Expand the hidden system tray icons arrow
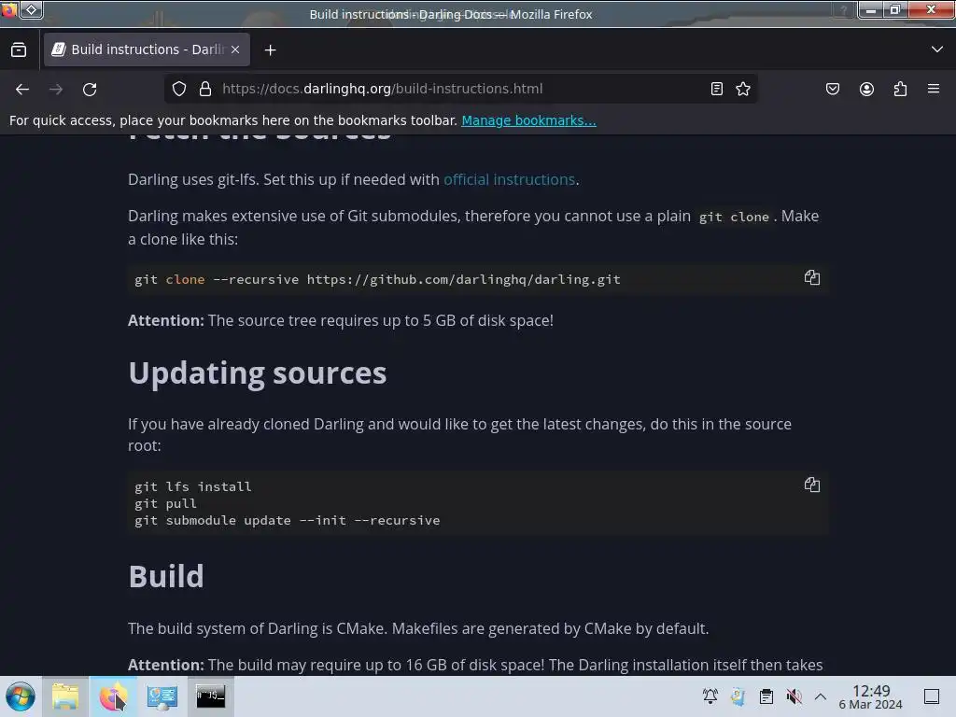Screen dimensions: 956x717 pyautogui.click(x=821, y=696)
